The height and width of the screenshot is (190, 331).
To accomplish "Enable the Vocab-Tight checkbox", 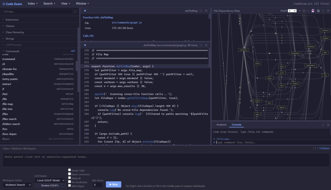I will pos(69,170).
